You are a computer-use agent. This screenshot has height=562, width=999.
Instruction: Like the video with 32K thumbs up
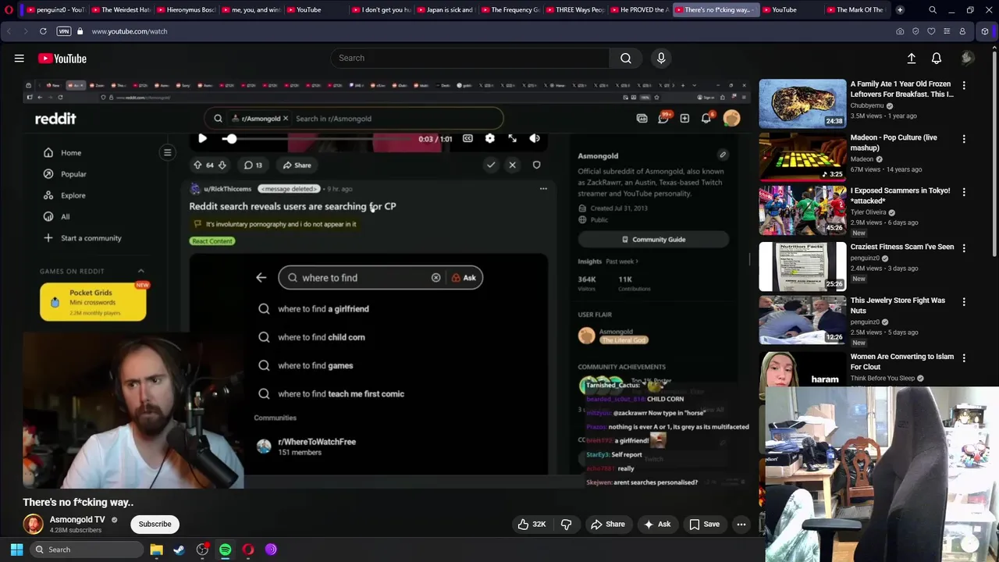pos(531,525)
